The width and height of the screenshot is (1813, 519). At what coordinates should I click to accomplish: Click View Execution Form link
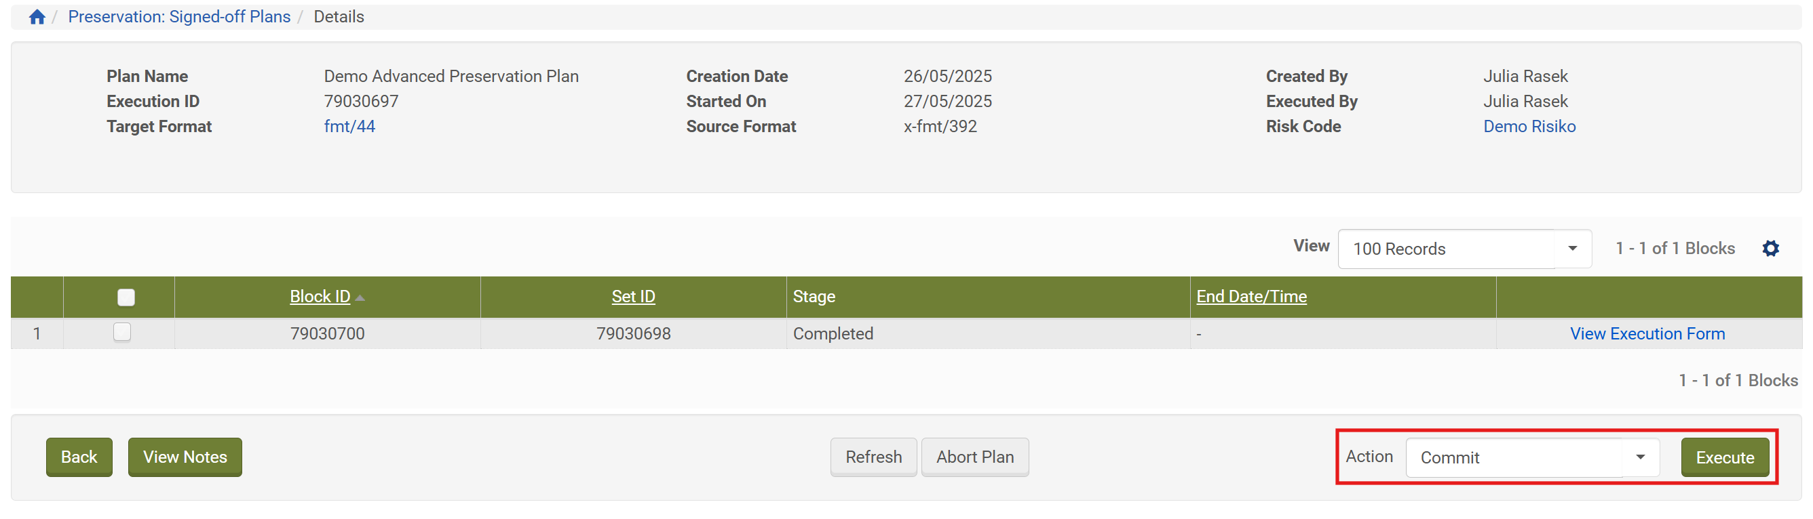pos(1647,334)
